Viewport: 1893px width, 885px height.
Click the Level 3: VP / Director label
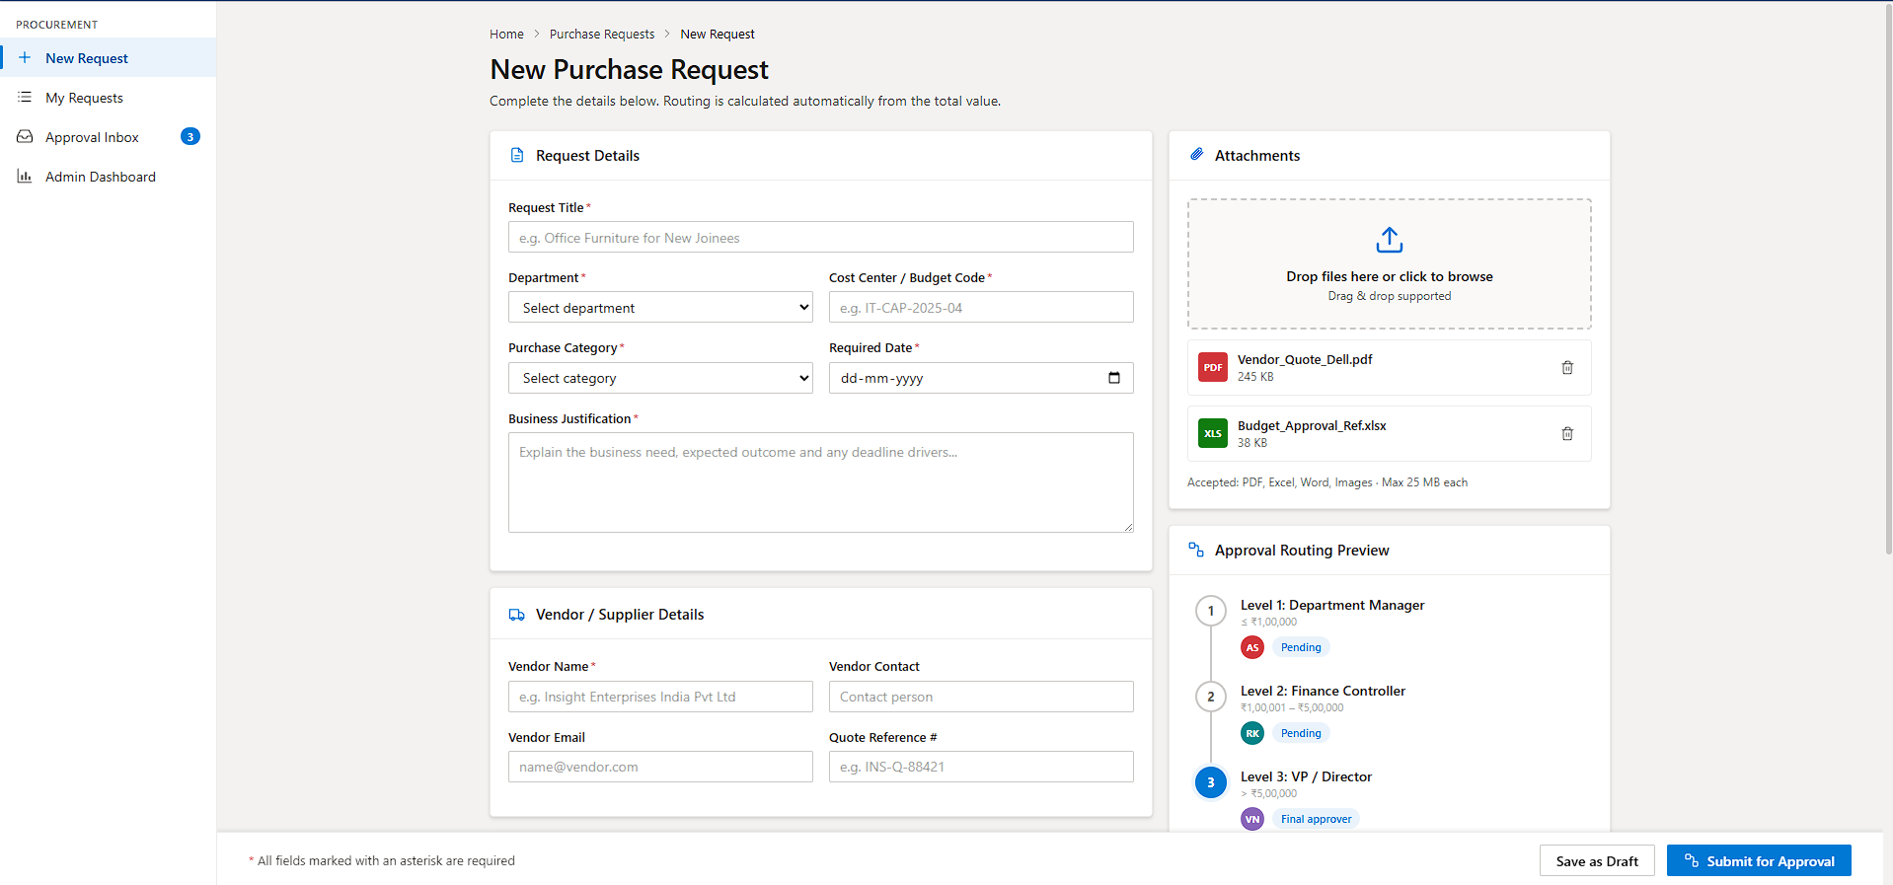point(1306,776)
